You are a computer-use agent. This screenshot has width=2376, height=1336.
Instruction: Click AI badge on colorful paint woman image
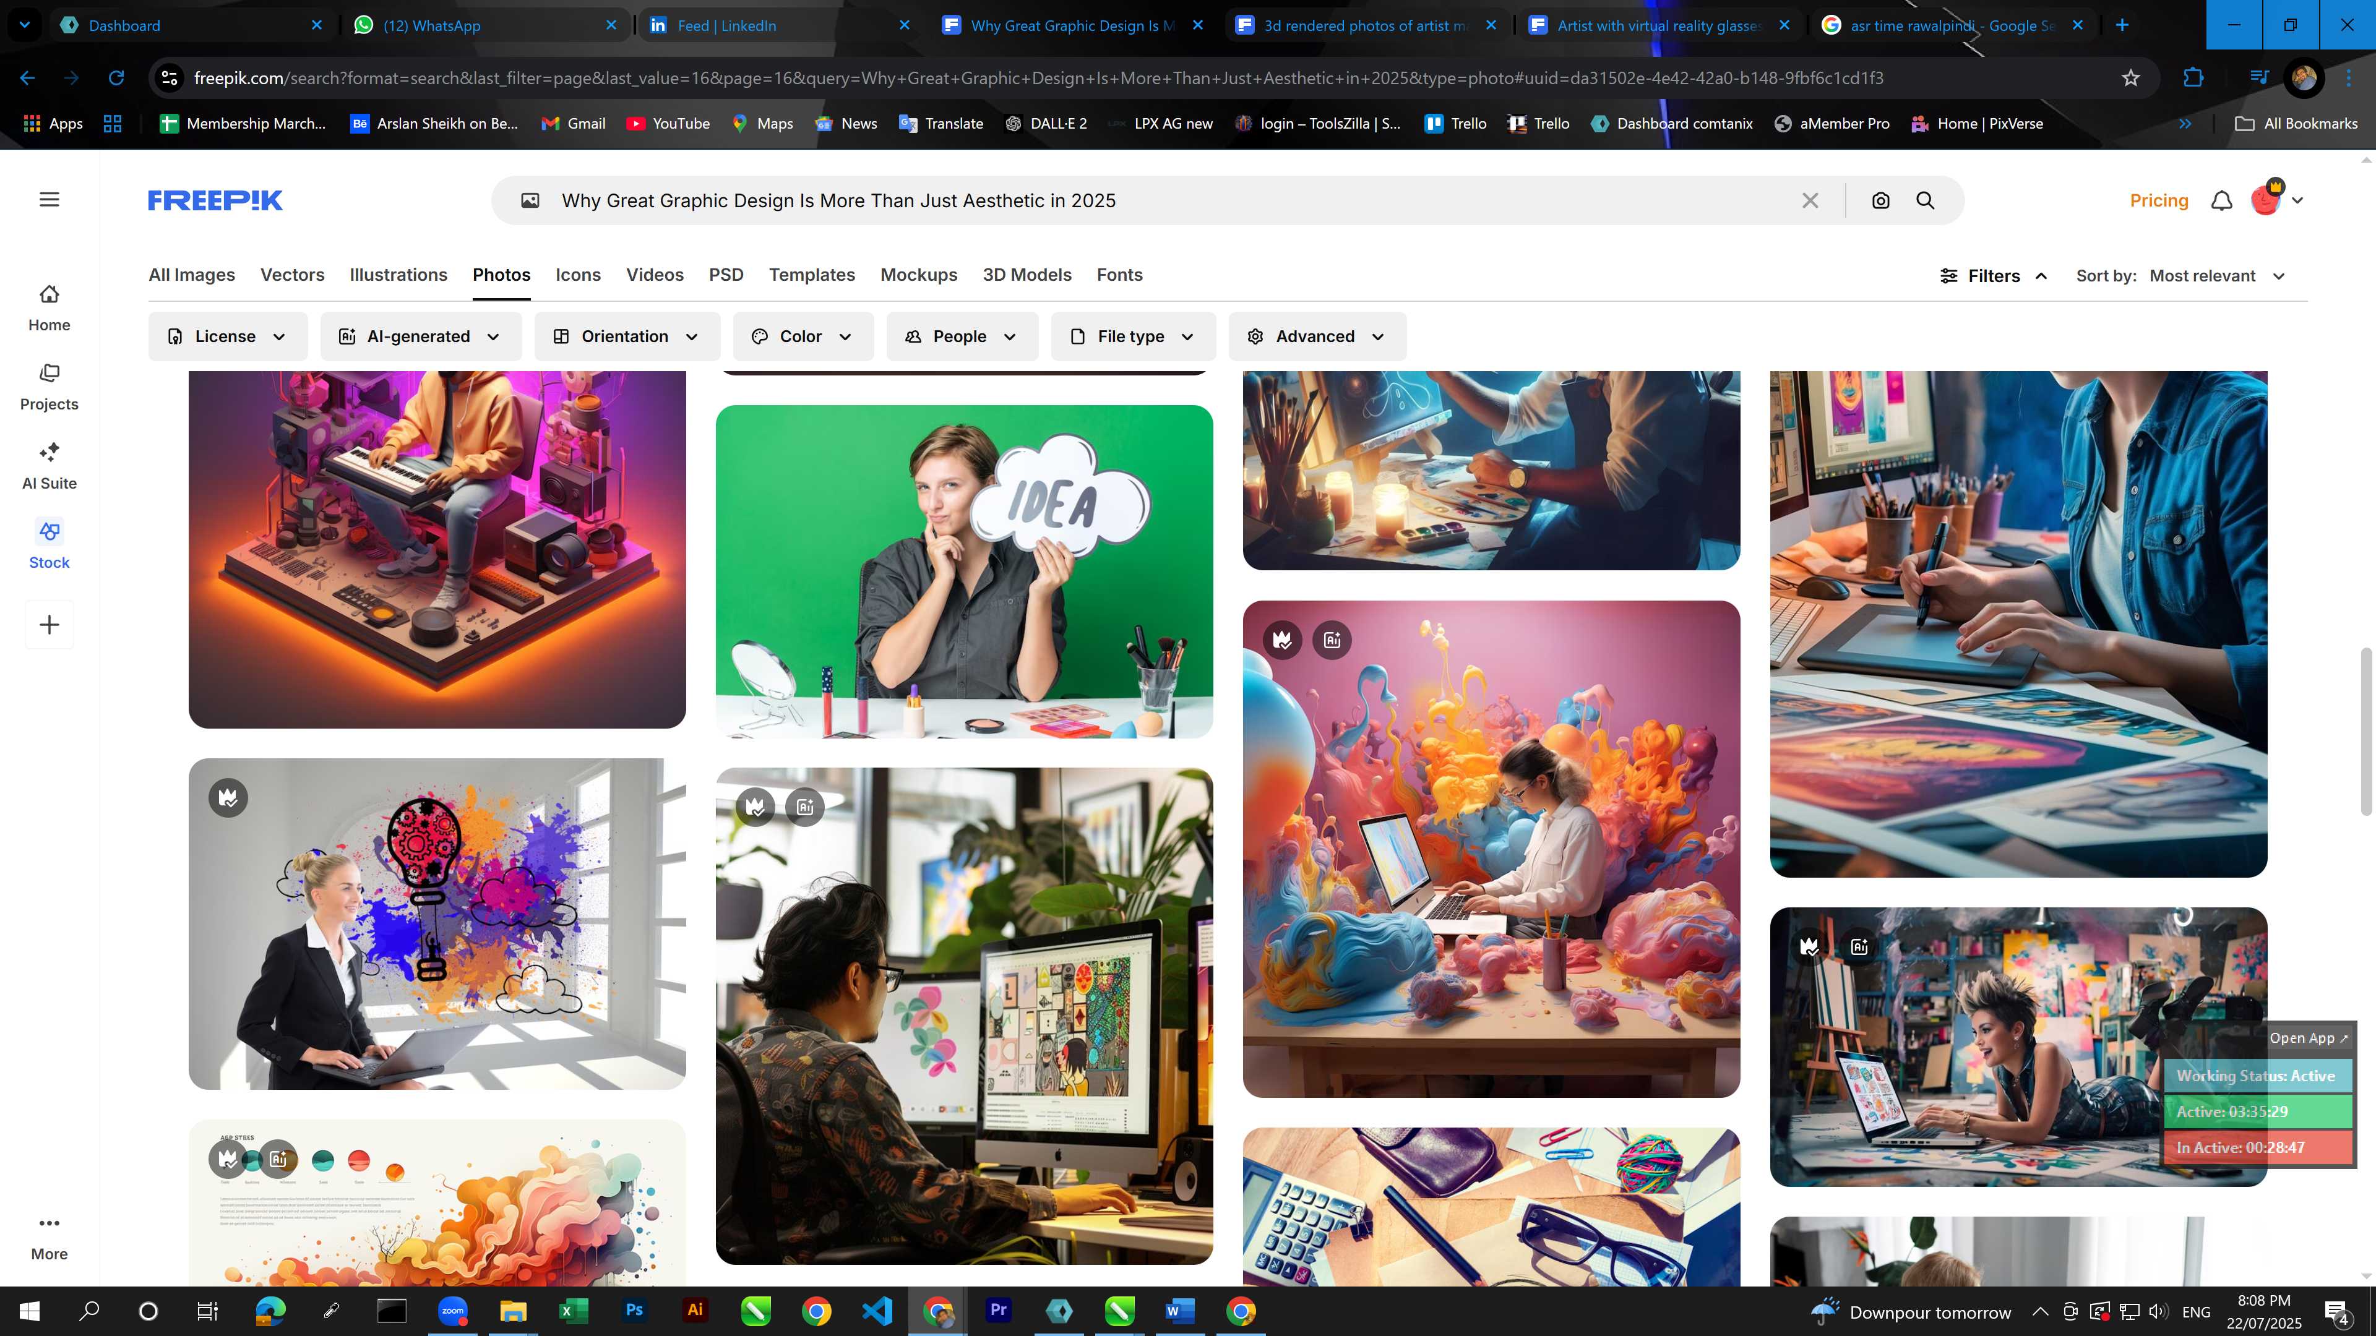1332,639
